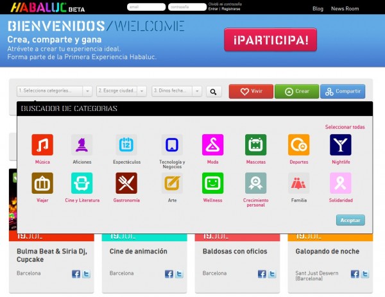Click Sant Just Desvern location text
The image size is (385, 297).
pos(317,276)
